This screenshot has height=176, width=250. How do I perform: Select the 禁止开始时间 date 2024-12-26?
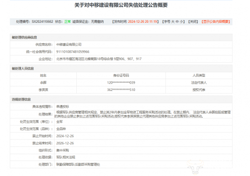(x=65, y=136)
